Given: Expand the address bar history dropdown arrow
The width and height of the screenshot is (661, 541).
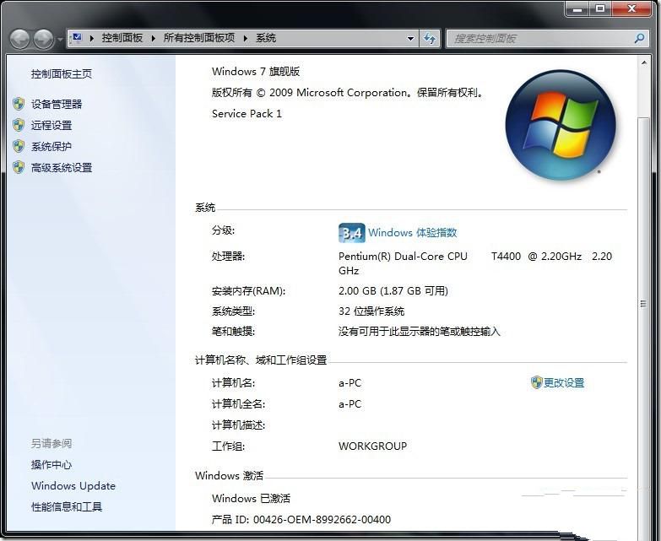Looking at the screenshot, I should pyautogui.click(x=411, y=38).
